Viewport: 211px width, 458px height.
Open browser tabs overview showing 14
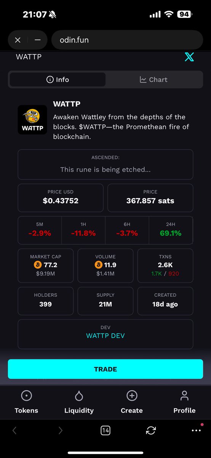click(105, 431)
